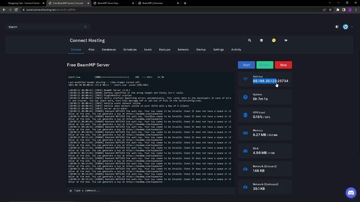
Task: Click the outbound value 39.1 KB
Action: [x=259, y=189]
